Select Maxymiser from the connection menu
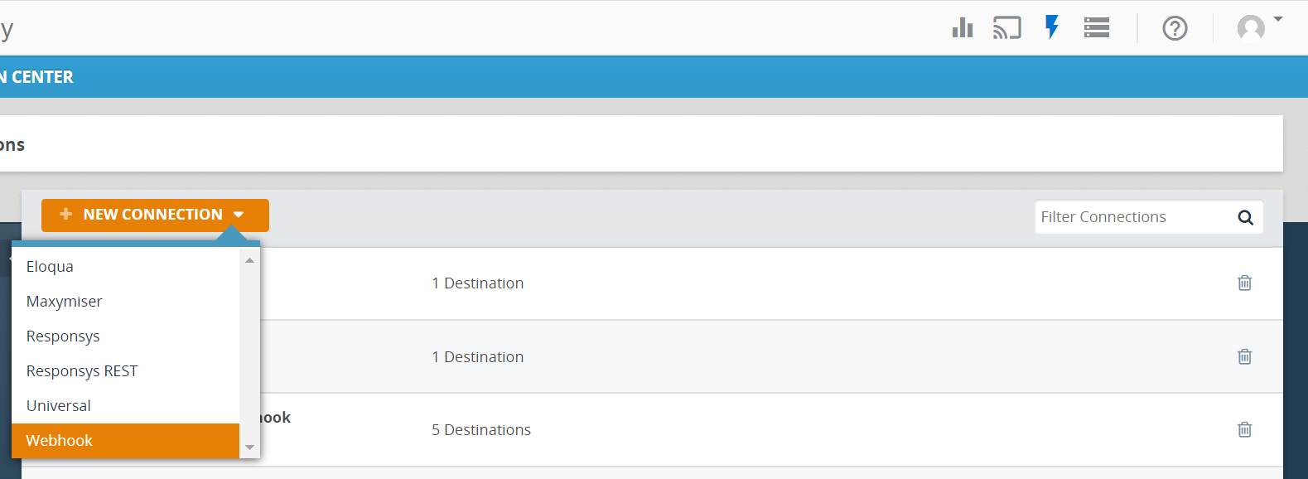The image size is (1308, 479). tap(64, 302)
